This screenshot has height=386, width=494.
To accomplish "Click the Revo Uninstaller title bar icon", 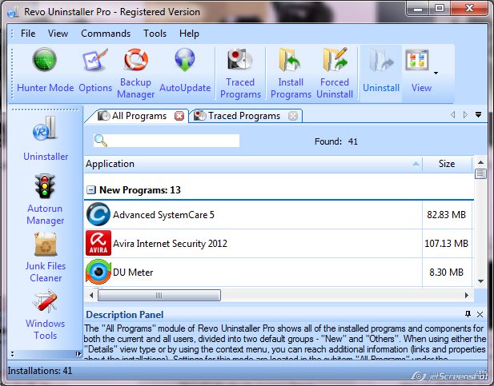I will tap(13, 12).
